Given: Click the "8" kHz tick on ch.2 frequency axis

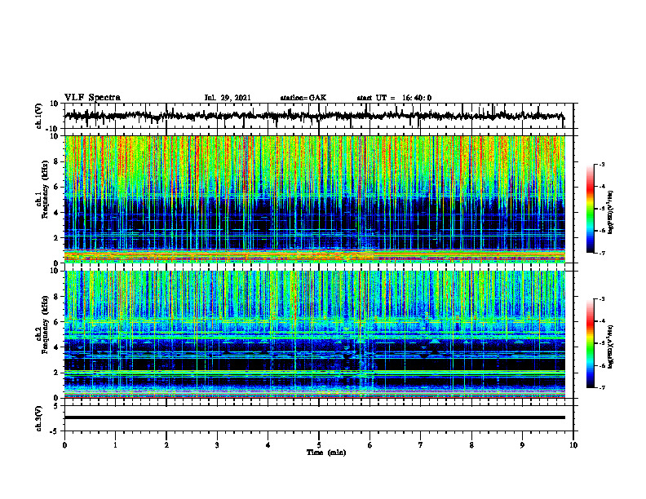Looking at the screenshot, I should pyautogui.click(x=56, y=297).
